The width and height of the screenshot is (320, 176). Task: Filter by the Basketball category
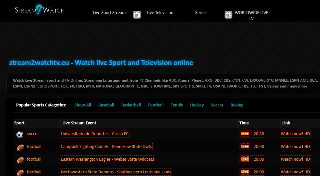tap(131, 105)
